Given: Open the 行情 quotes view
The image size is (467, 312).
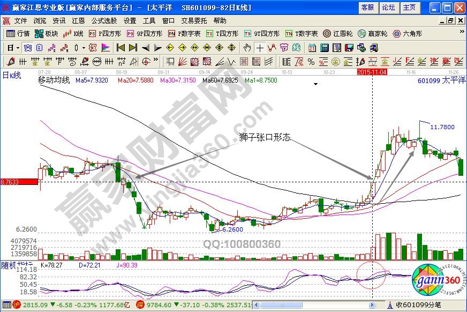Looking at the screenshot, I should tap(18, 33).
